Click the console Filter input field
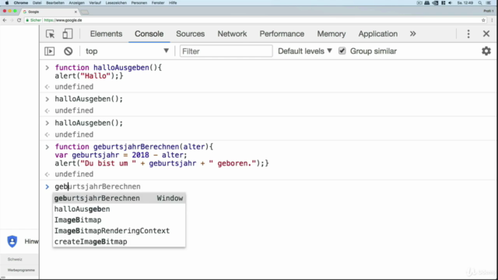Viewport: 498px width, 280px height. [226, 51]
